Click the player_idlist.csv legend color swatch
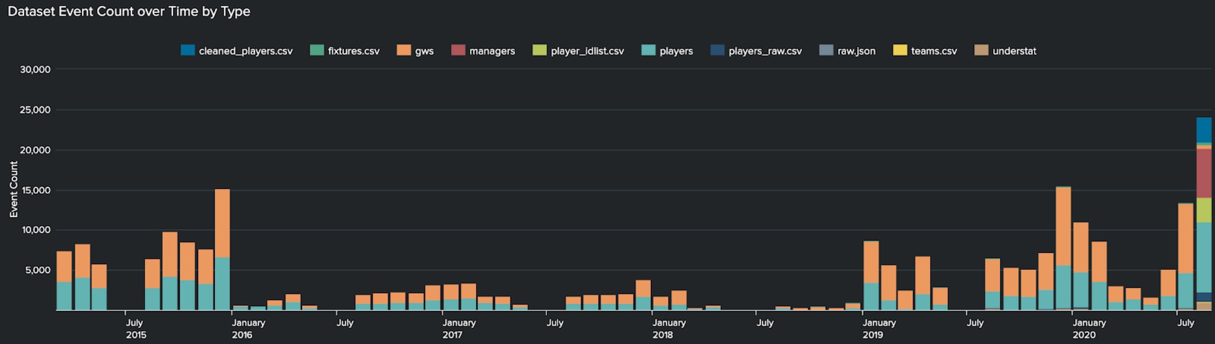The width and height of the screenshot is (1215, 344). [x=539, y=50]
